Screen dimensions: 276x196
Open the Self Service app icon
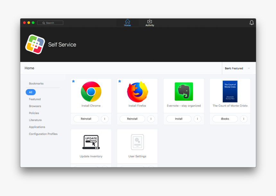click(35, 44)
